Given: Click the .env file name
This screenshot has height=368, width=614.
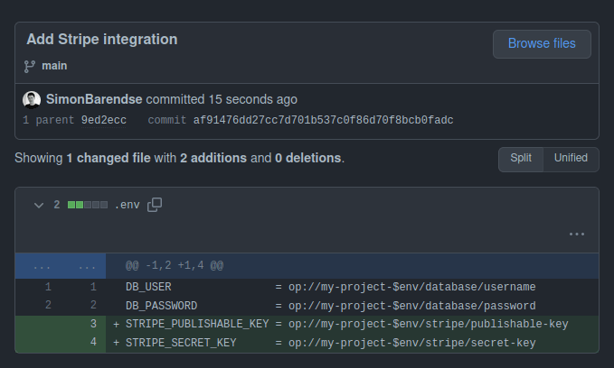Looking at the screenshot, I should (128, 205).
